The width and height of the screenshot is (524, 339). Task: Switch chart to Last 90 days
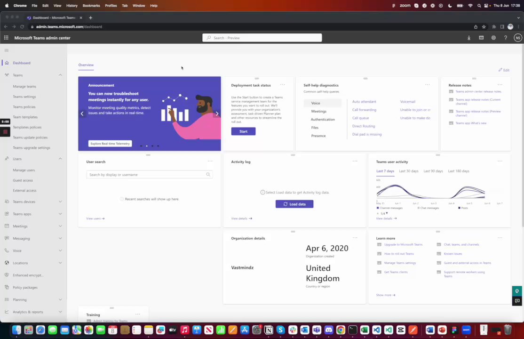[x=433, y=171]
